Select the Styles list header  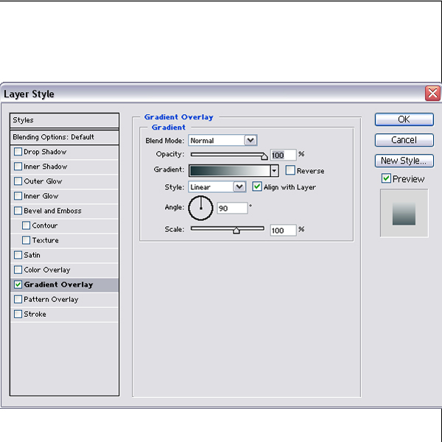[64, 120]
